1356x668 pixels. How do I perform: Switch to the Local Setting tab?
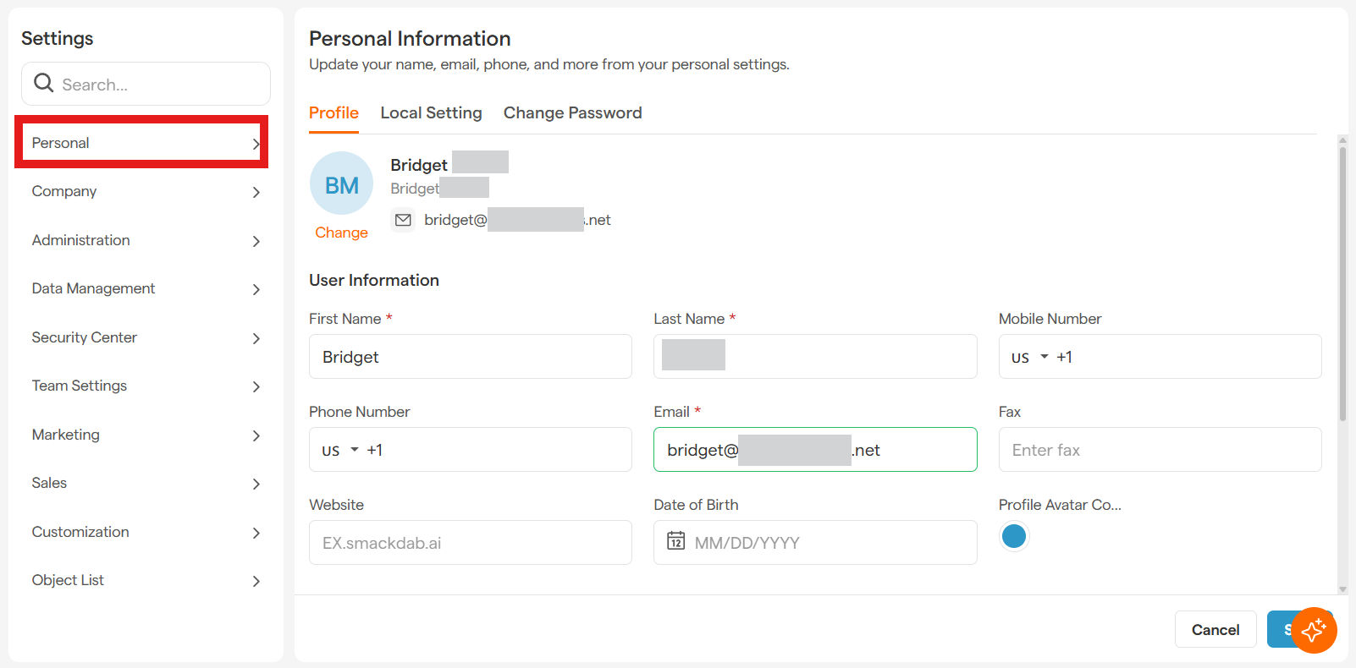click(431, 113)
